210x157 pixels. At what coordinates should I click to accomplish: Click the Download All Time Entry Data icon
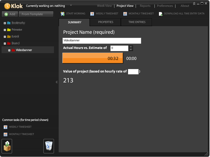161,14
